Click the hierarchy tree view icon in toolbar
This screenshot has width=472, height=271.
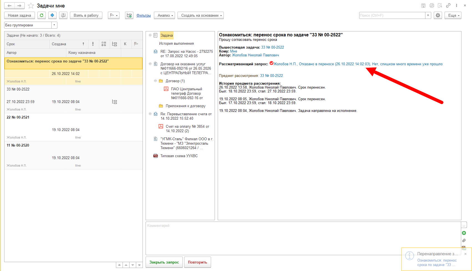coord(129,15)
